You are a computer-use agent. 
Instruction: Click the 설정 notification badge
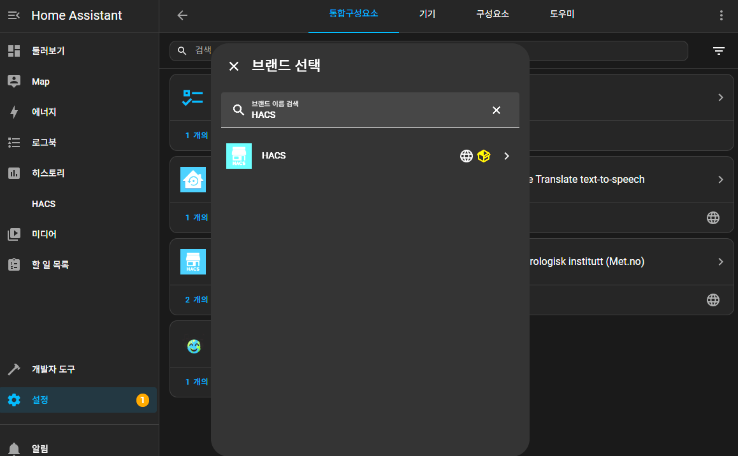pyautogui.click(x=143, y=400)
